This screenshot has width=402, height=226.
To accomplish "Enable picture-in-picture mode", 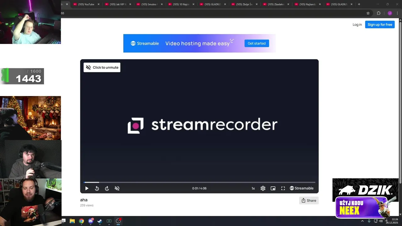I will point(273,188).
